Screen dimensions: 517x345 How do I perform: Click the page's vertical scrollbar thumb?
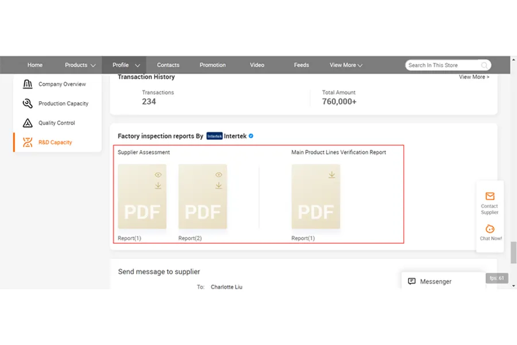coord(513,252)
